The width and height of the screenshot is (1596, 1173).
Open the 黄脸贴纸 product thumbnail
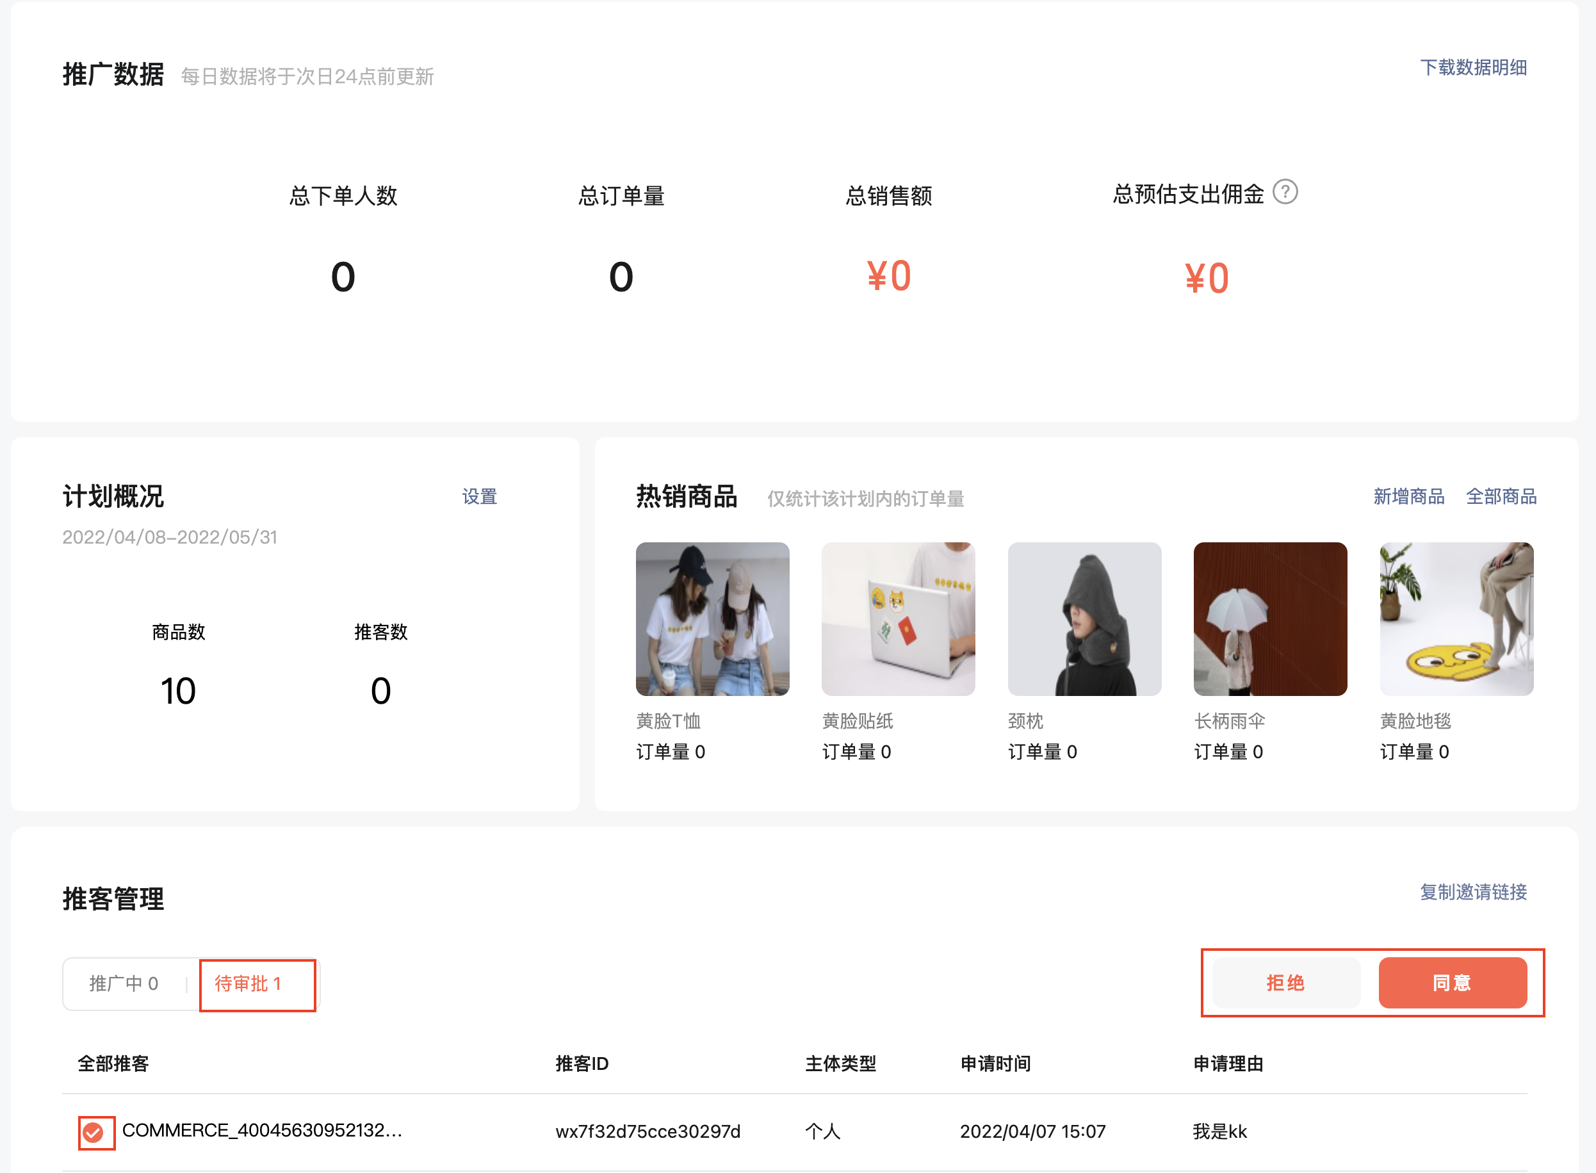(898, 619)
